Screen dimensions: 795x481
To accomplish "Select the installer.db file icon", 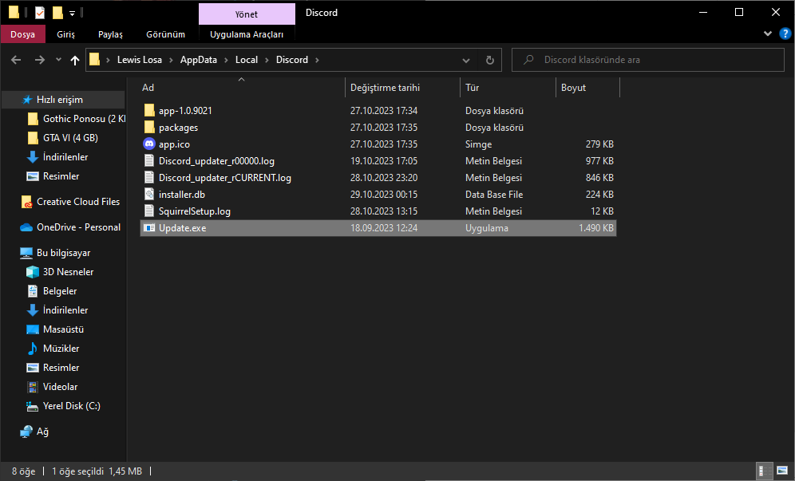I will point(149,194).
